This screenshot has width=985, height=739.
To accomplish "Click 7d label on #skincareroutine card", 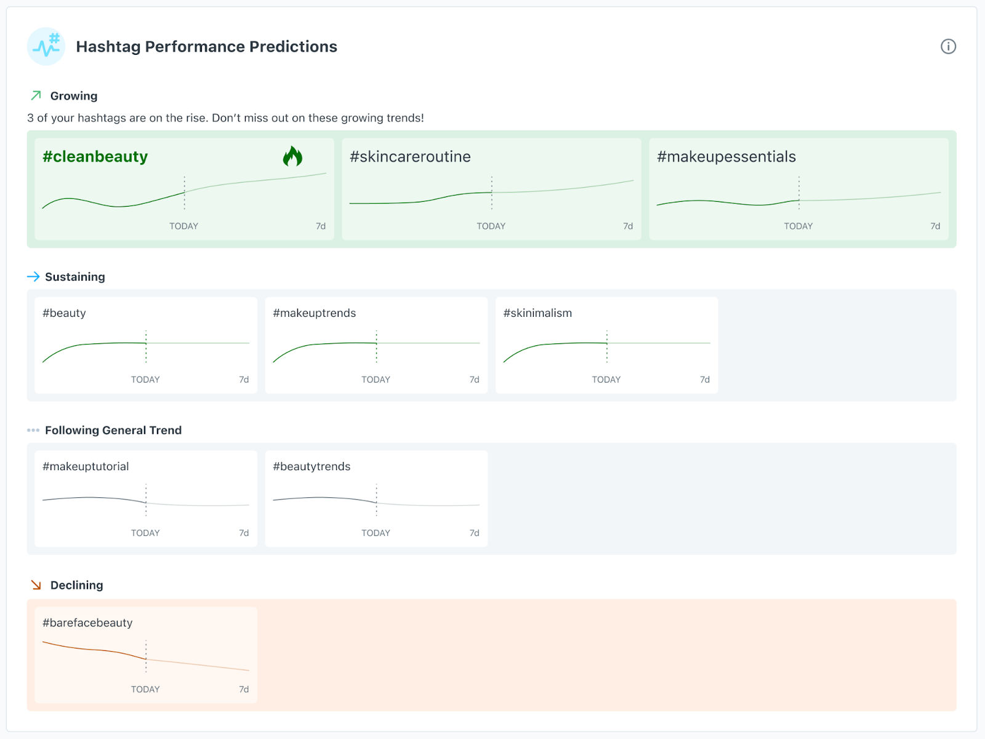I will tap(628, 226).
